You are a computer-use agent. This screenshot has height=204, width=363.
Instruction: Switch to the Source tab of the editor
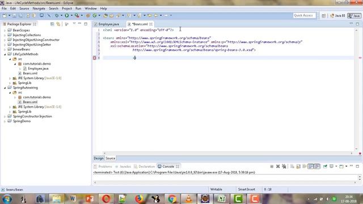(110, 158)
